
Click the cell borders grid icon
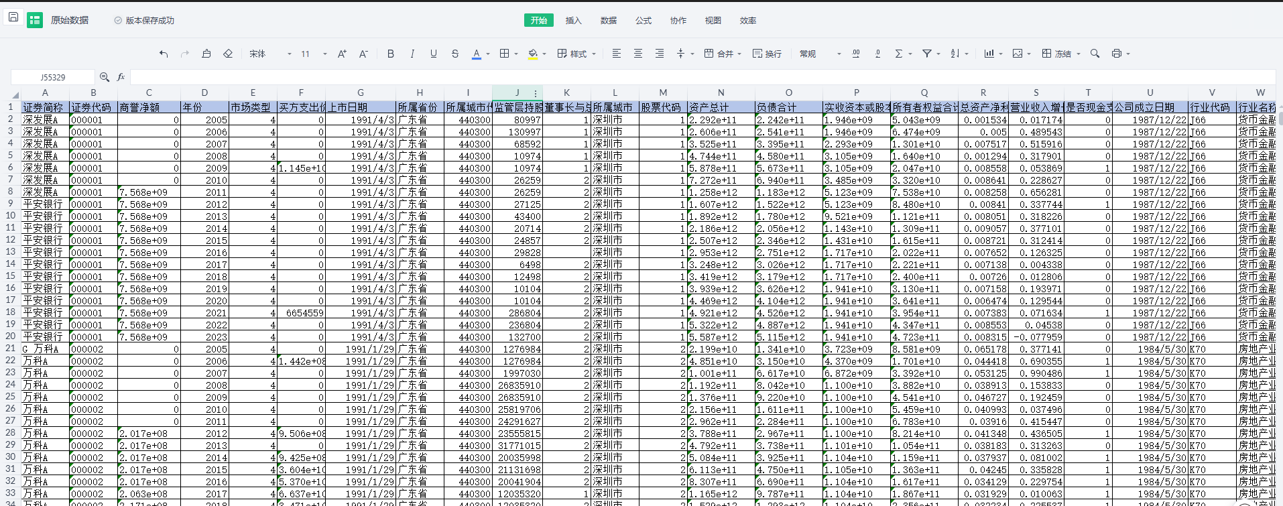505,54
